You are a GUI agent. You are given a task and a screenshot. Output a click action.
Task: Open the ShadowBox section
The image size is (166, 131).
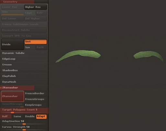point(24,70)
